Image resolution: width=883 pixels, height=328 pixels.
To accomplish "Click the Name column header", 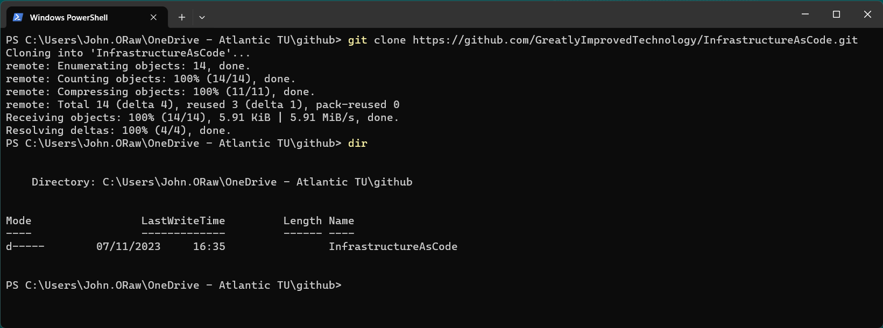I will (x=341, y=220).
